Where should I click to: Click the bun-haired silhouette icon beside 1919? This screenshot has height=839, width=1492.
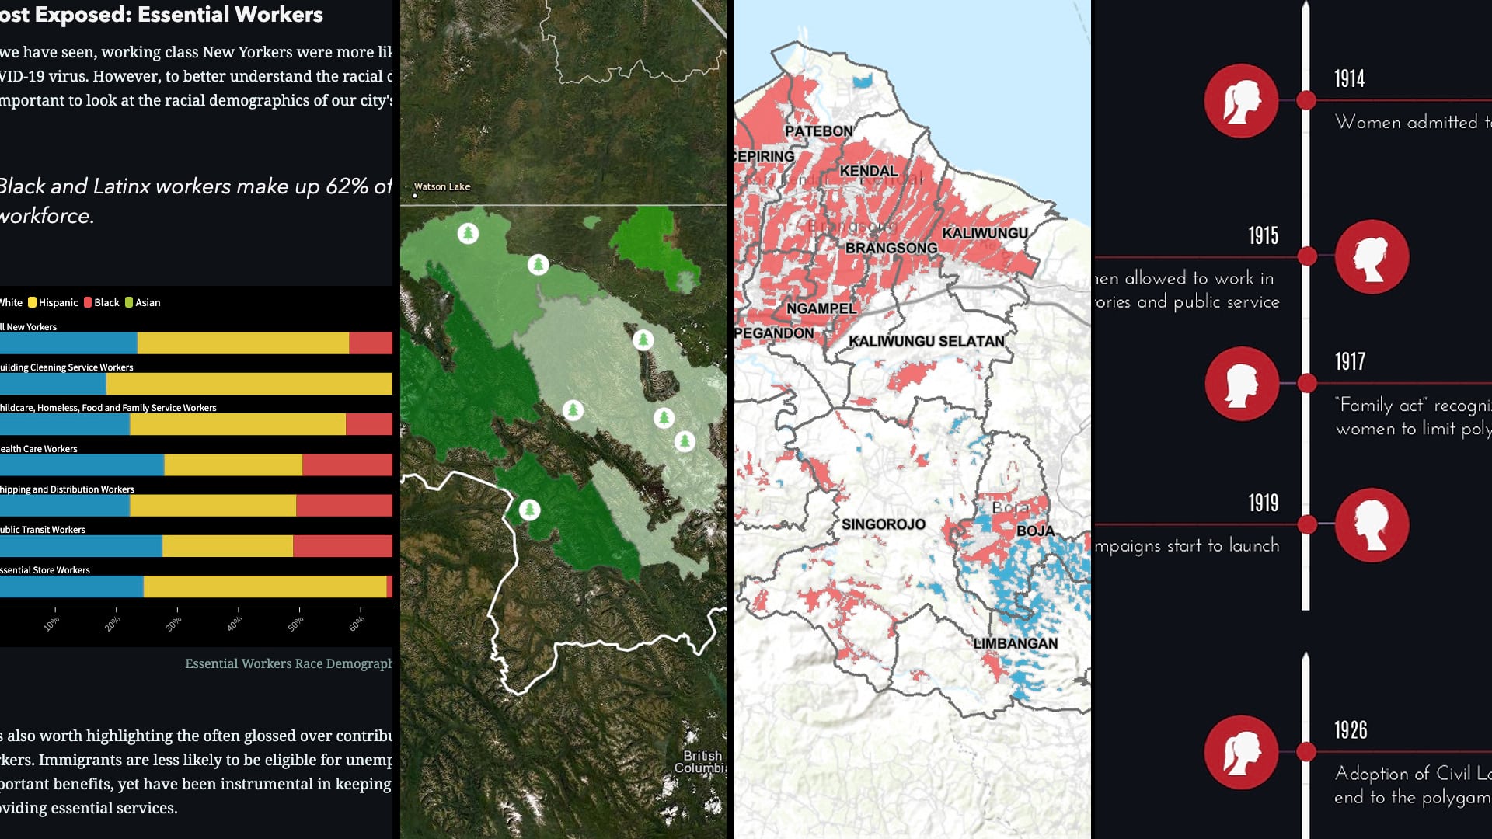tap(1374, 524)
